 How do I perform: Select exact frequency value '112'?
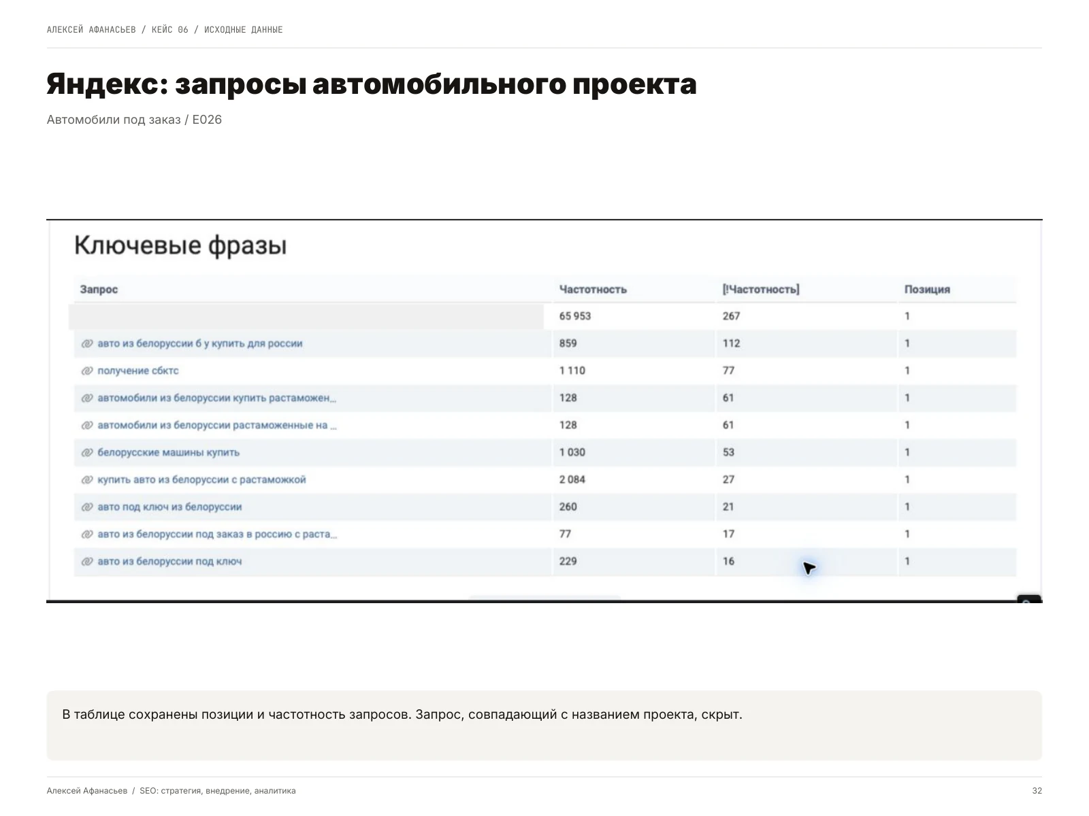click(731, 343)
